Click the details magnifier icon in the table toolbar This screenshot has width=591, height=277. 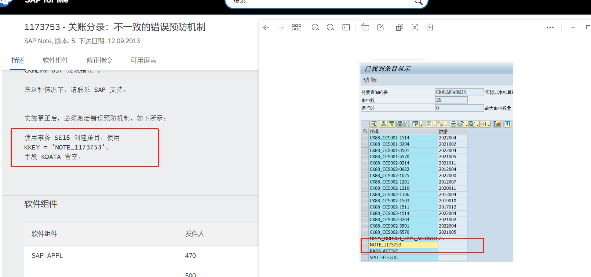pos(373,124)
